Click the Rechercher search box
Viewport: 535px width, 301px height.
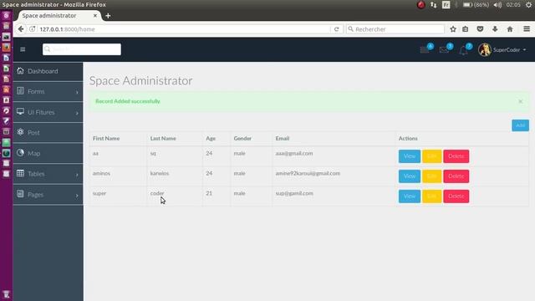click(x=395, y=29)
